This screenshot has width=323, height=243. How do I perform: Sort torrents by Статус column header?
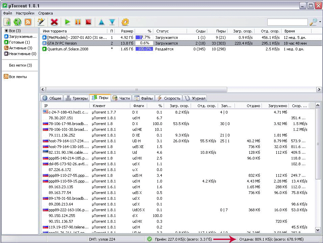(x=162, y=31)
